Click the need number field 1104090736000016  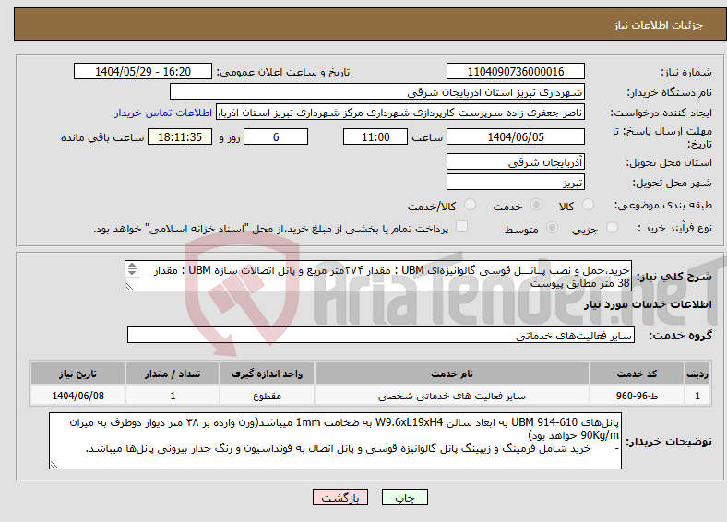[516, 71]
